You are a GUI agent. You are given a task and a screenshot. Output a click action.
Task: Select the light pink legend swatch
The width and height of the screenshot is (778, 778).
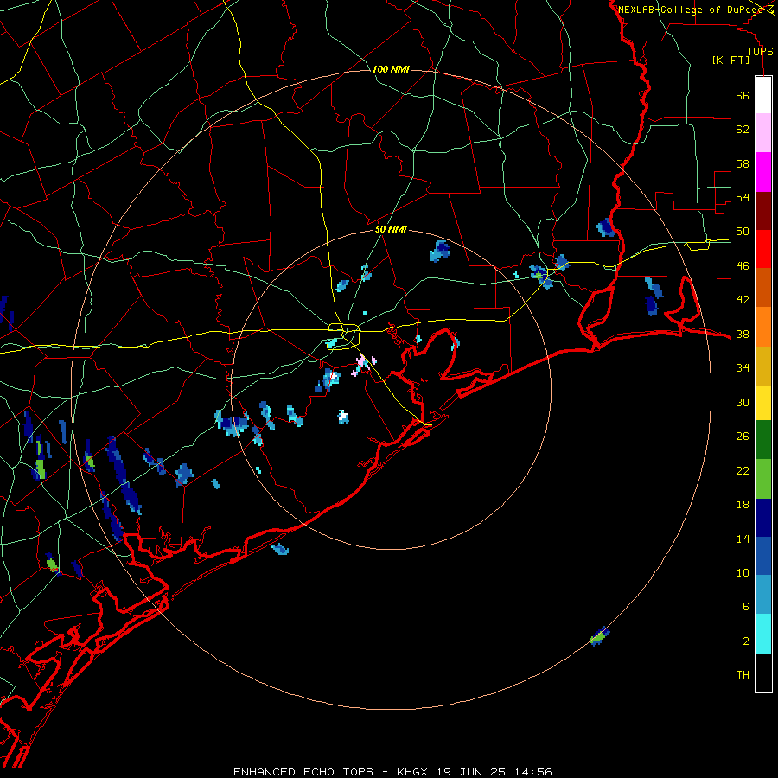(x=763, y=132)
